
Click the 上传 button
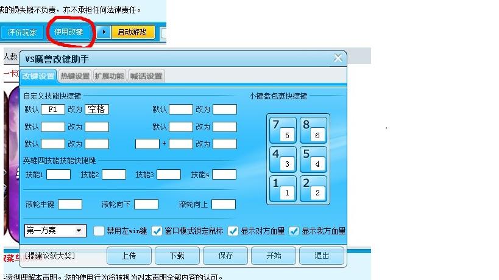[x=129, y=256]
